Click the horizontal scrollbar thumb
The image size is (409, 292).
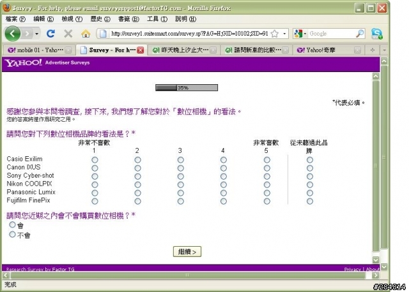187,275
